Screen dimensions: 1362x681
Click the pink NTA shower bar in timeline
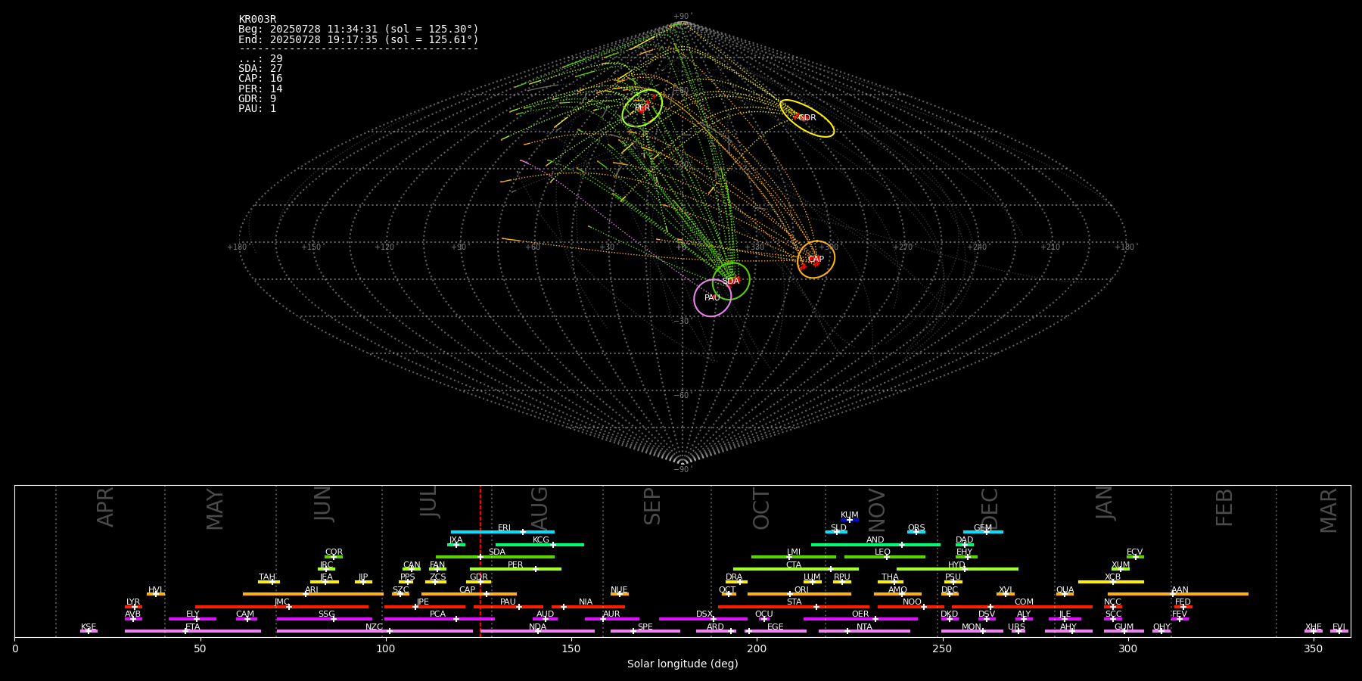[864, 631]
